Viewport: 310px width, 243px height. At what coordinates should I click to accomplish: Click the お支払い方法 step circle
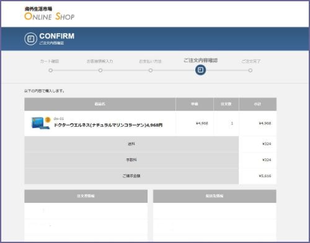pyautogui.click(x=151, y=70)
